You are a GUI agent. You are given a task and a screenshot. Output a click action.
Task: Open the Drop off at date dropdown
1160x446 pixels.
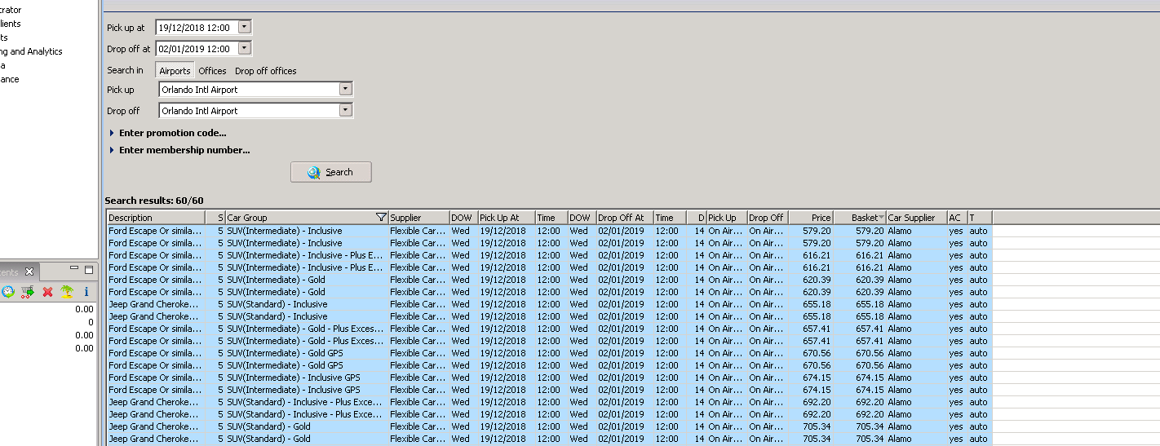(245, 48)
